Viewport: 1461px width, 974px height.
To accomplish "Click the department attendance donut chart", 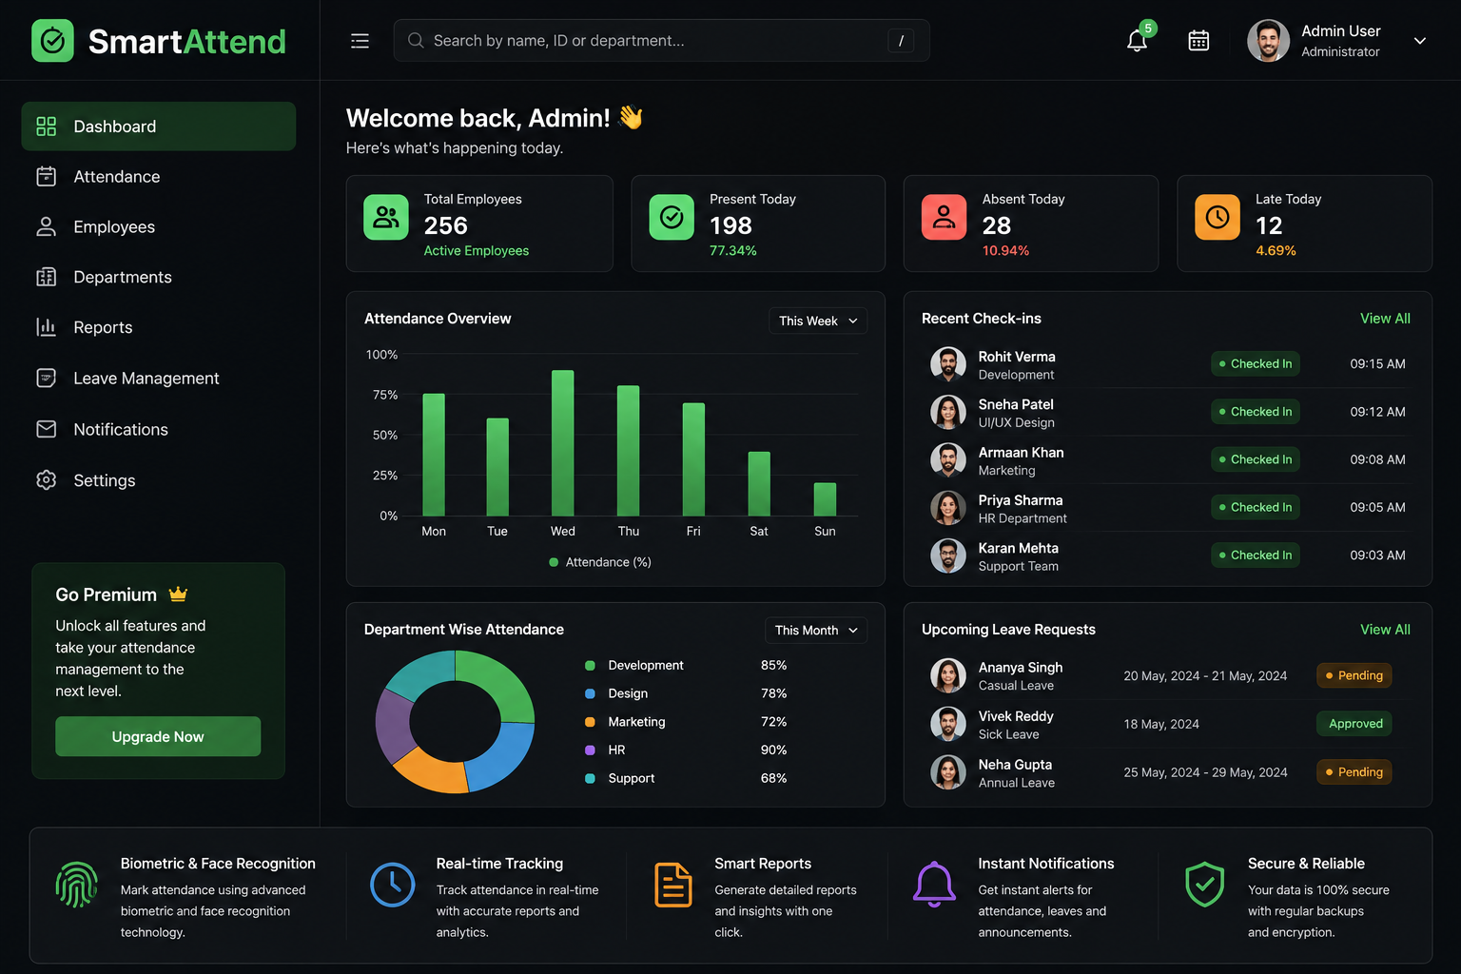I will pyautogui.click(x=455, y=721).
